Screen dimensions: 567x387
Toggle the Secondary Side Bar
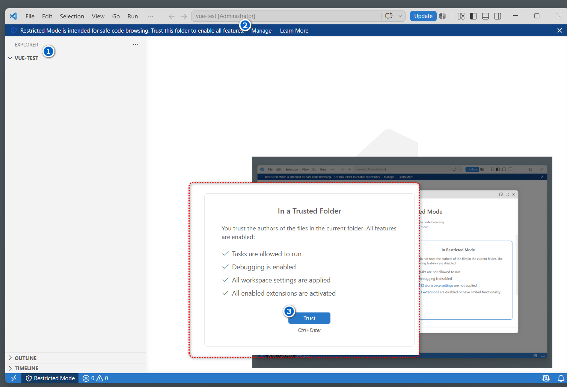[498, 16]
